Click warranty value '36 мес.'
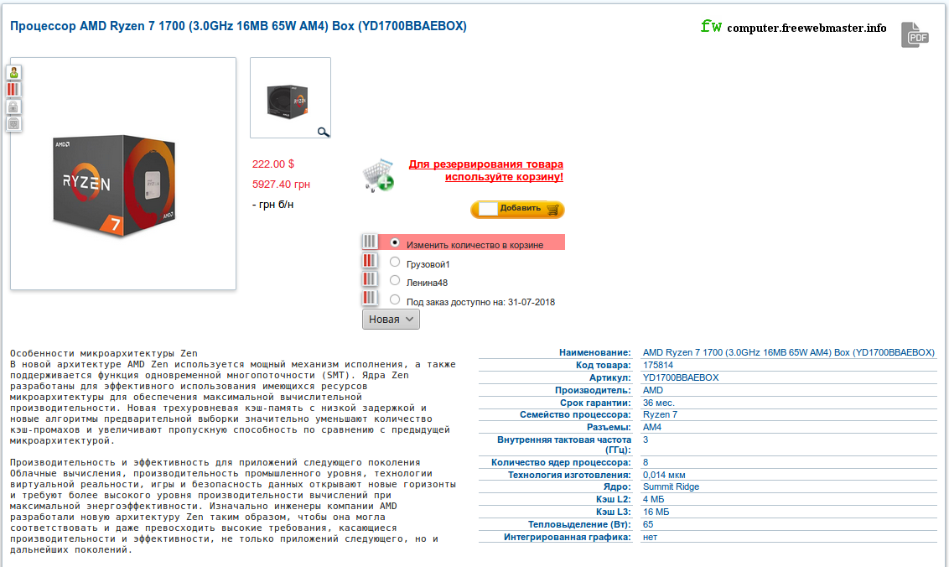The width and height of the screenshot is (949, 567). click(x=658, y=403)
